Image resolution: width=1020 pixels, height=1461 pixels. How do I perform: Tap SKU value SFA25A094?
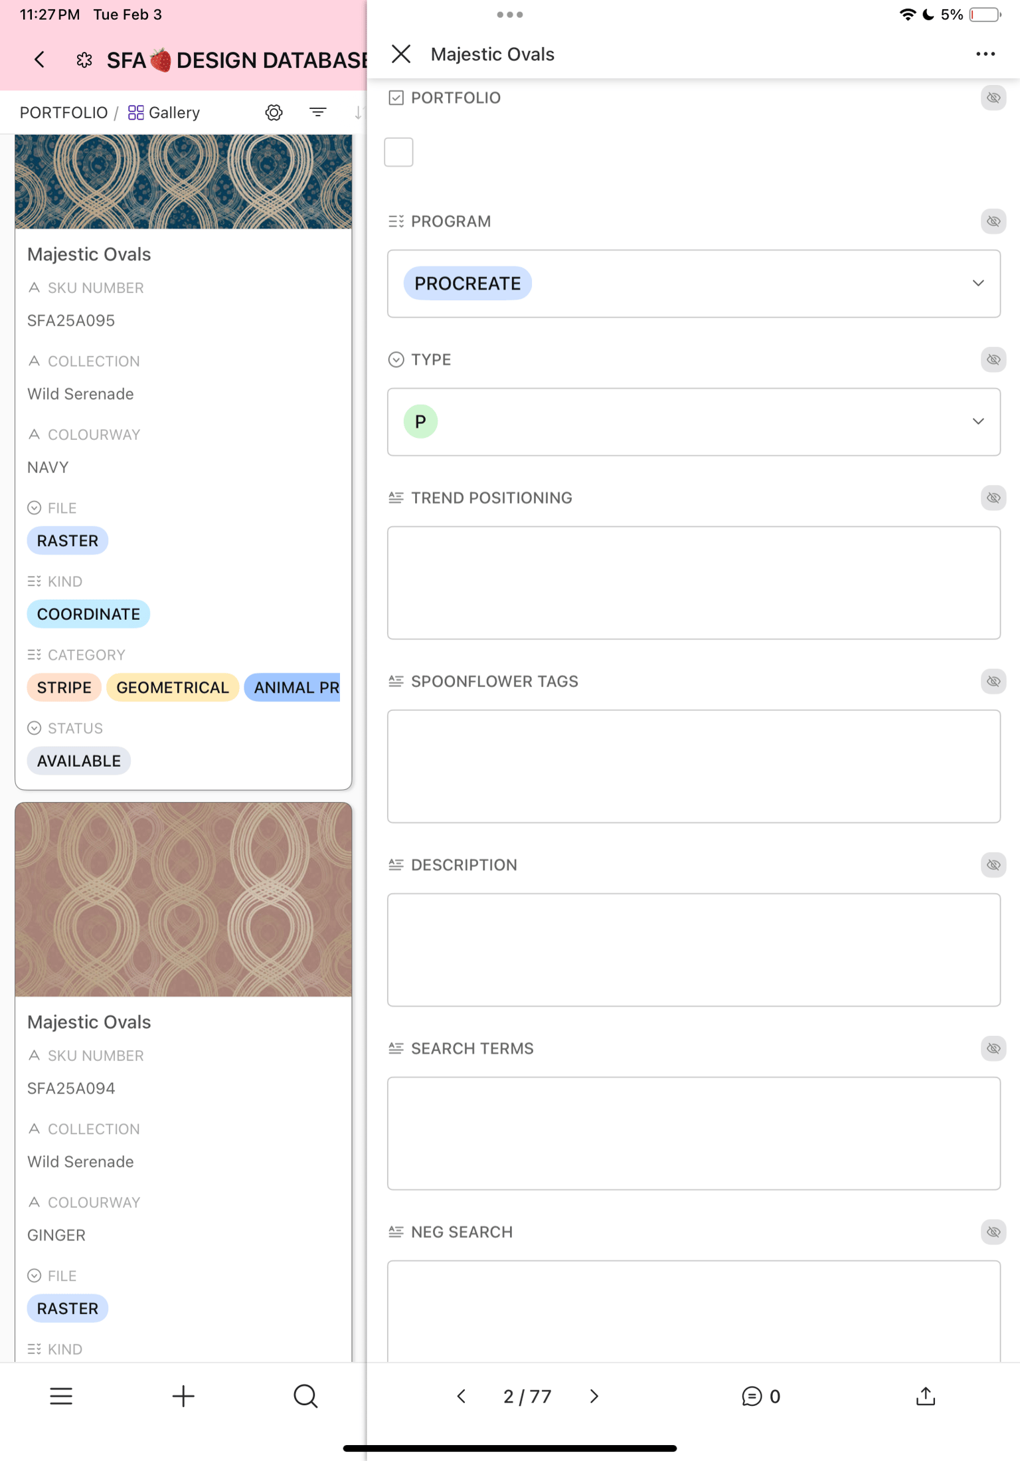click(x=71, y=1088)
